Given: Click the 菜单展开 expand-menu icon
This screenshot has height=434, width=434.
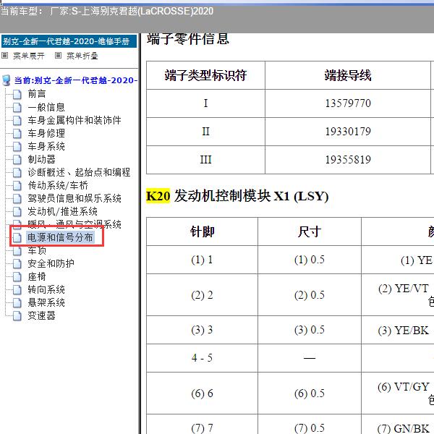Looking at the screenshot, I should 5,56.
